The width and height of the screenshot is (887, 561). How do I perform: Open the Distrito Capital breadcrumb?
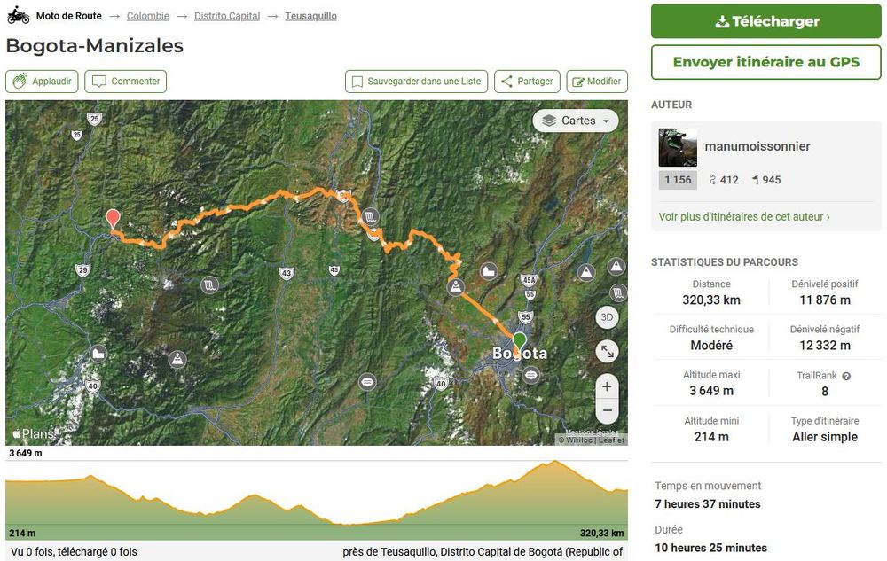coord(229,16)
